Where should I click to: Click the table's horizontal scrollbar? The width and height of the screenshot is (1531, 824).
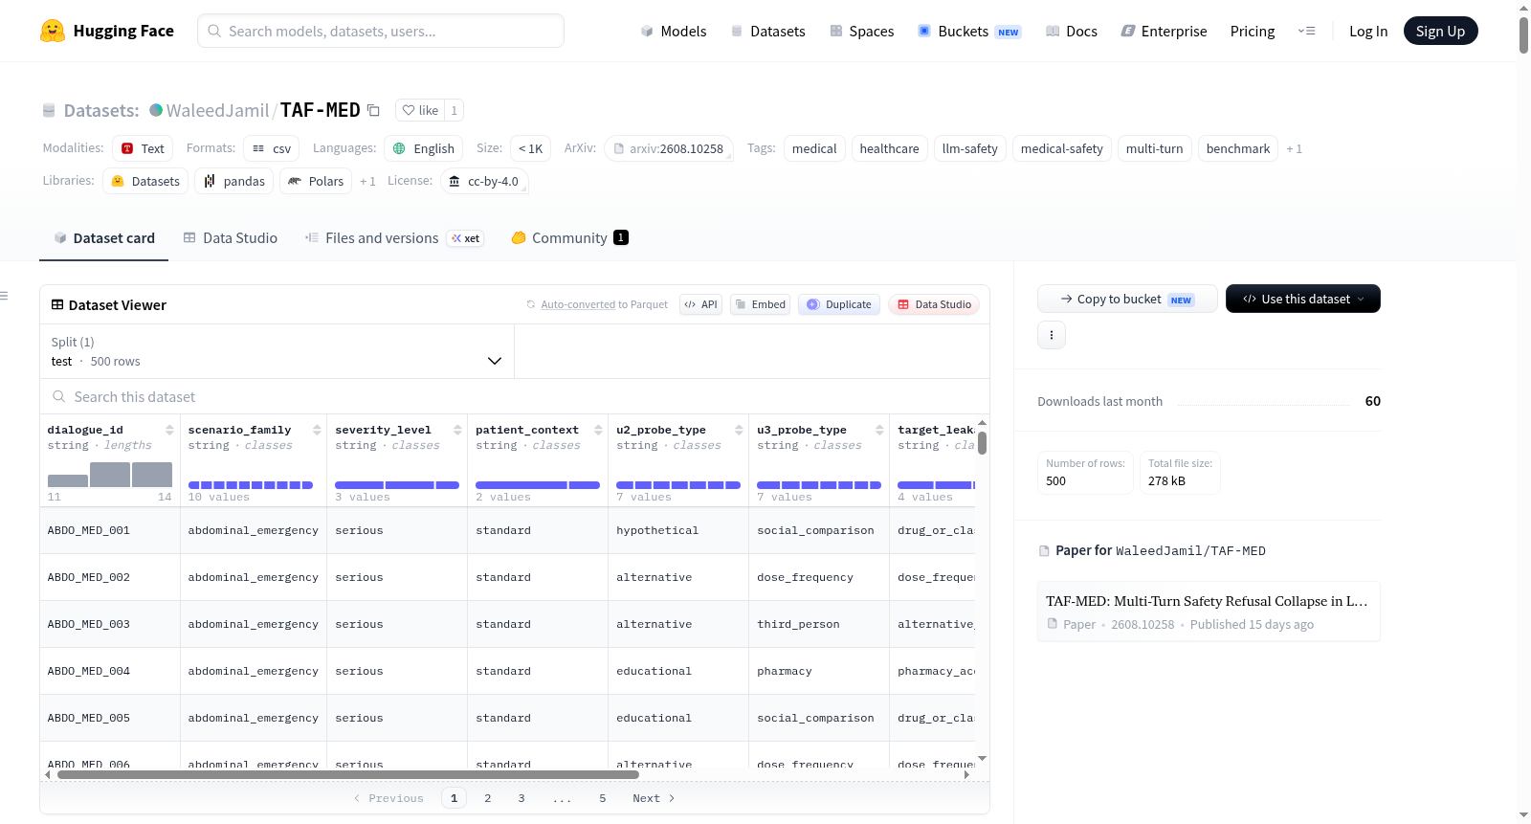(348, 774)
